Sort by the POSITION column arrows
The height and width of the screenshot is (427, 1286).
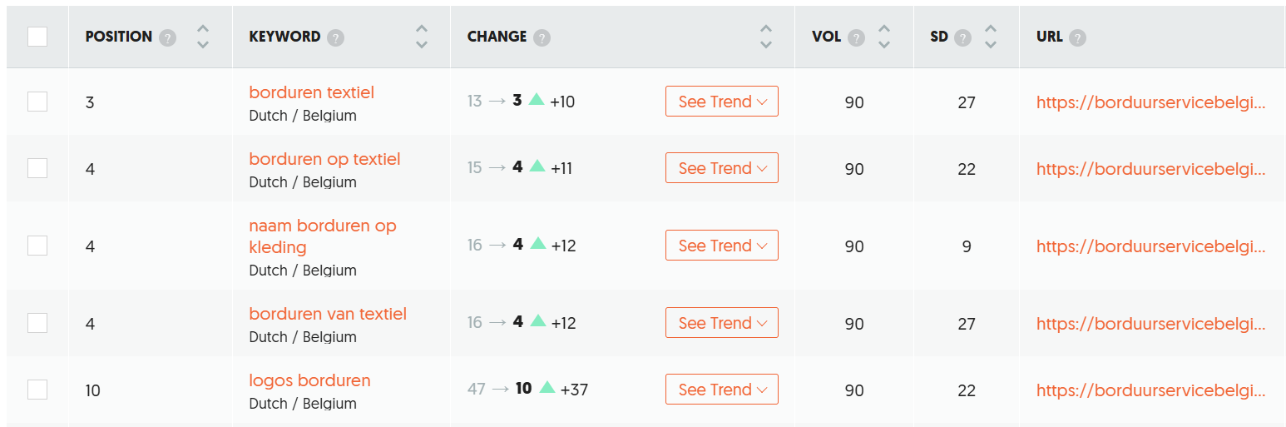203,37
